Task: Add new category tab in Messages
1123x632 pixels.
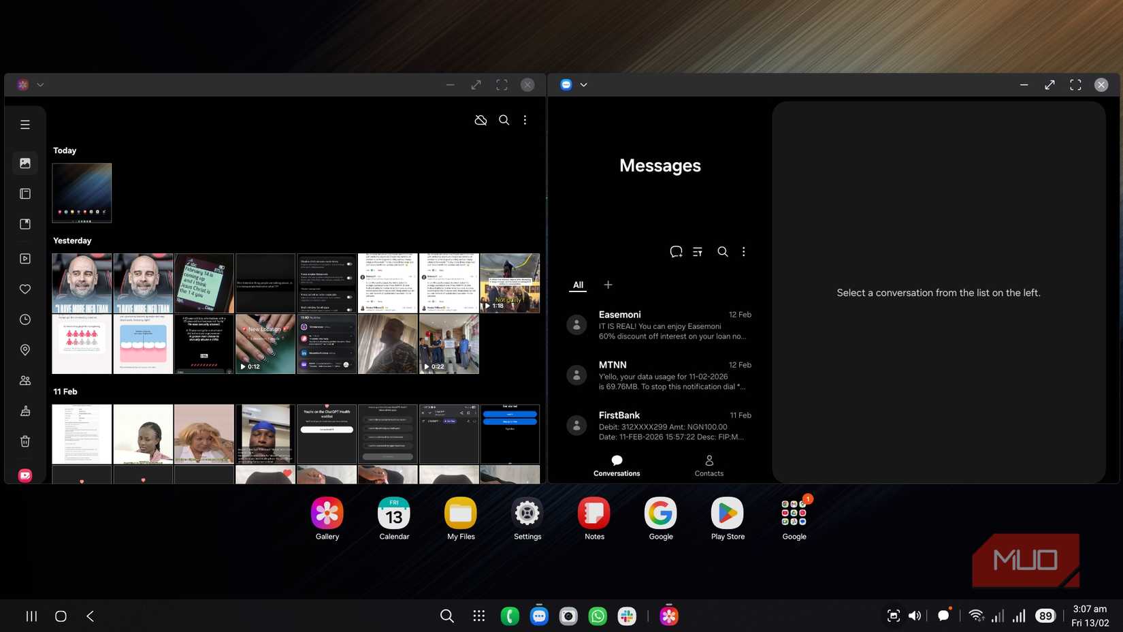Action: tap(608, 285)
